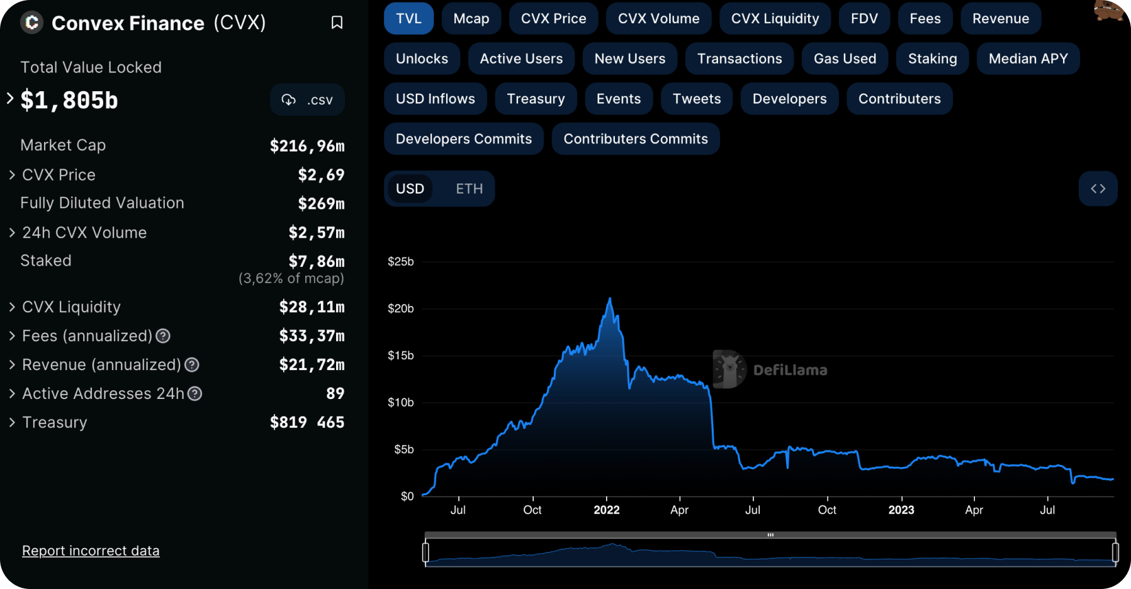The height and width of the screenshot is (589, 1131).
Task: Download data with the .csv button
Action: click(x=307, y=100)
